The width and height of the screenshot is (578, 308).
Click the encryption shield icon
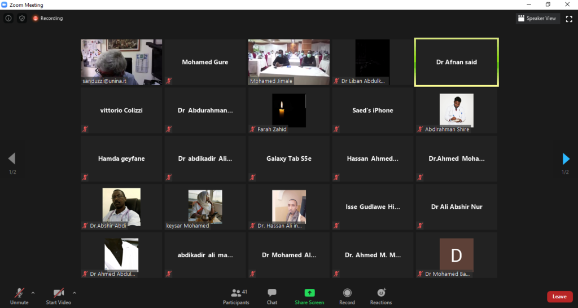(22, 18)
